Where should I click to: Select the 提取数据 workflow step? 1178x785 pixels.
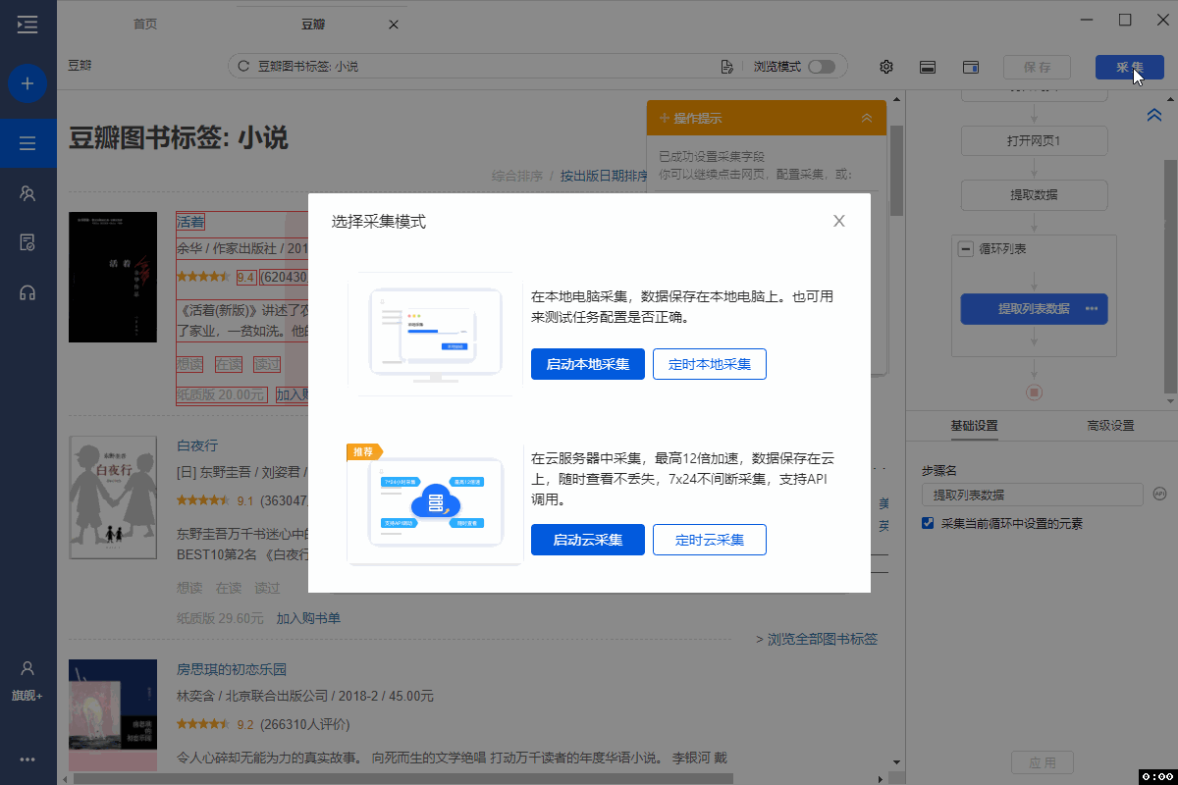pyautogui.click(x=1034, y=194)
